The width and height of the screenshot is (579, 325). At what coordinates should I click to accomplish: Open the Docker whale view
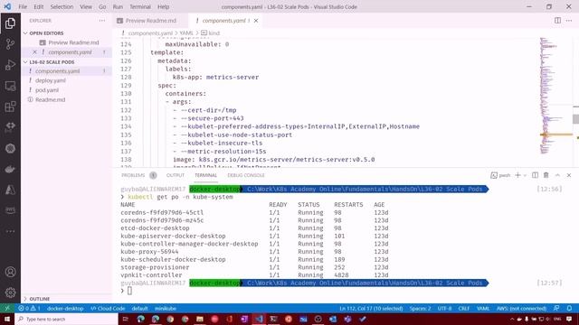click(10, 169)
